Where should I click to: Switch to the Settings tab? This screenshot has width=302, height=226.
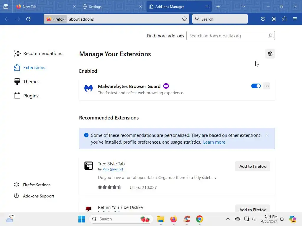[112, 6]
